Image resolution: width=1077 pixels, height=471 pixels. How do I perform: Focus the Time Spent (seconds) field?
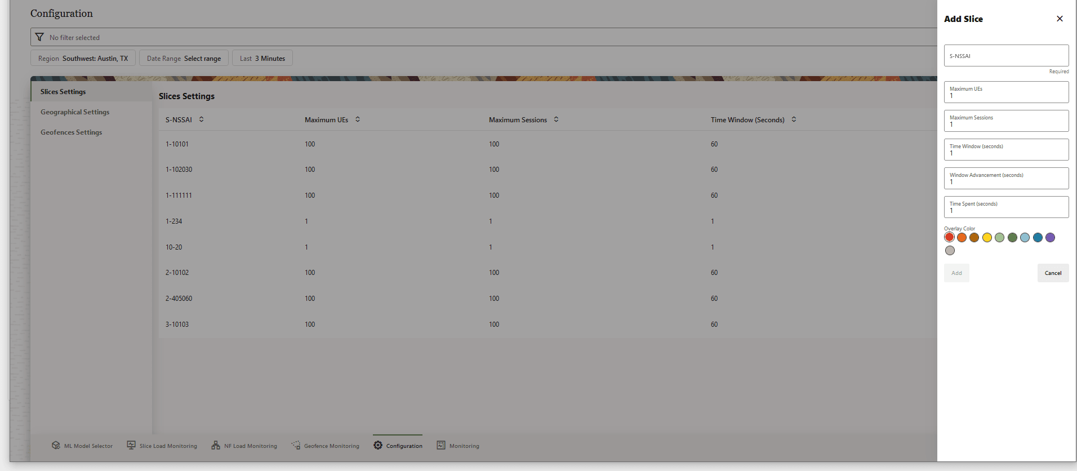[x=1006, y=207]
